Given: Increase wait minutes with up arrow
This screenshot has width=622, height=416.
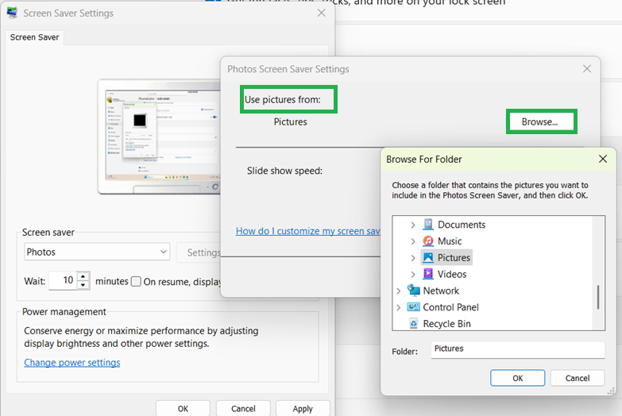Looking at the screenshot, I should pos(83,276).
